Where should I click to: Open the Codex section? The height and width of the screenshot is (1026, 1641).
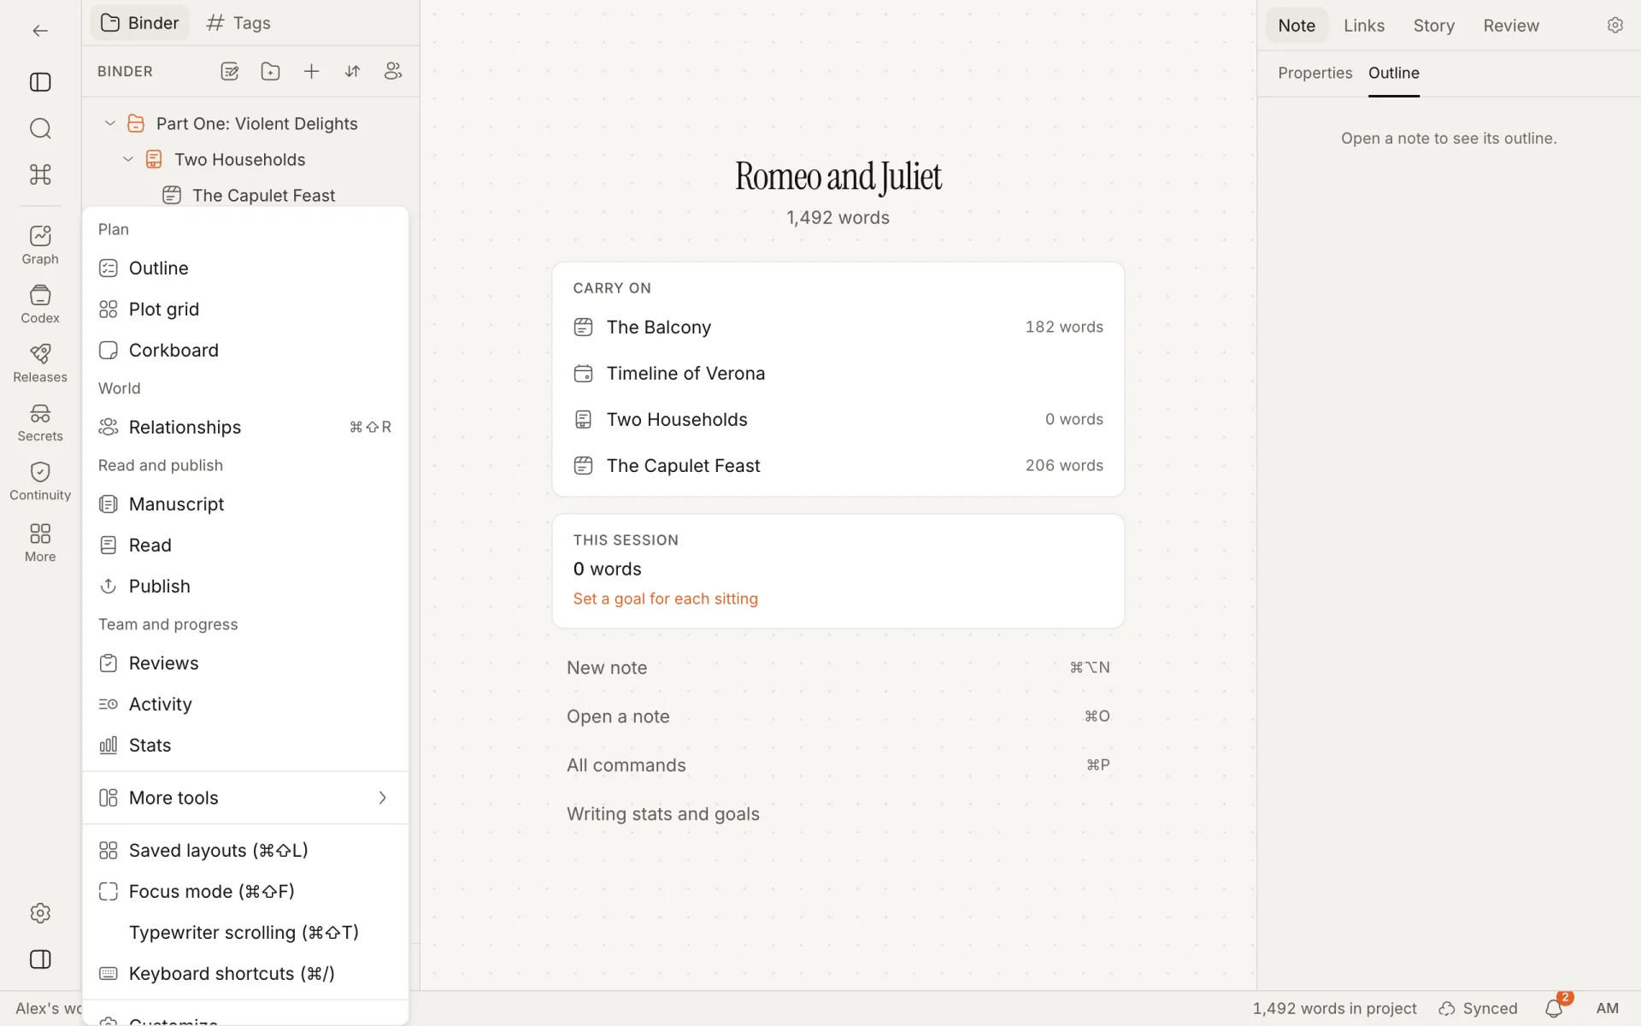[40, 304]
